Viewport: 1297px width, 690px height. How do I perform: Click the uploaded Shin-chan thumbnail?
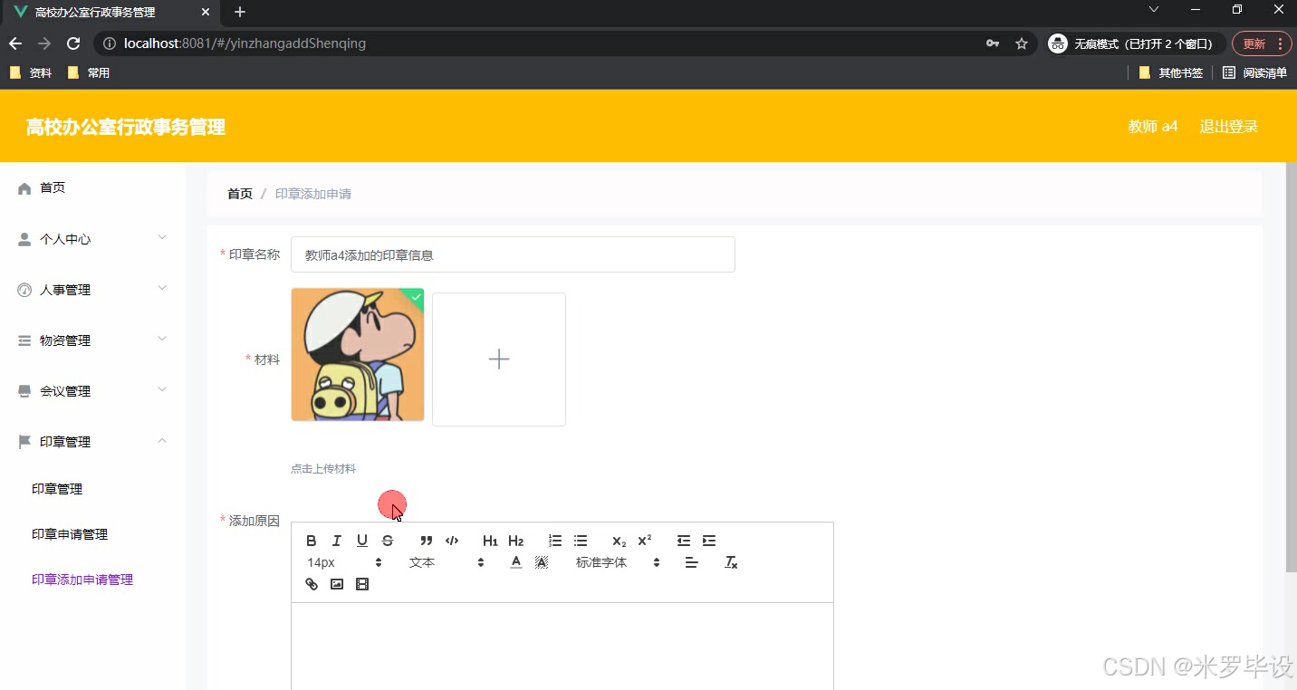358,355
